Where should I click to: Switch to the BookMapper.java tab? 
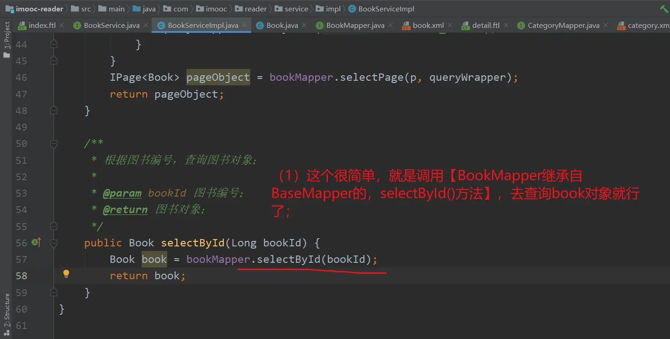355,26
